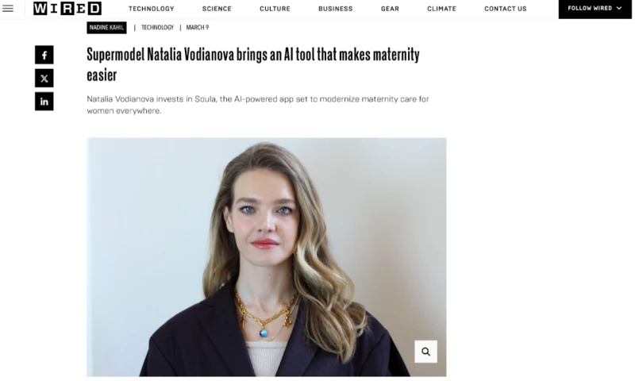Click the WIRED logo
This screenshot has width=635, height=381.
pyautogui.click(x=67, y=9)
